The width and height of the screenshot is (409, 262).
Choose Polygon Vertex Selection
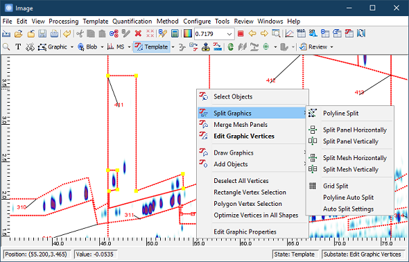[252, 204]
